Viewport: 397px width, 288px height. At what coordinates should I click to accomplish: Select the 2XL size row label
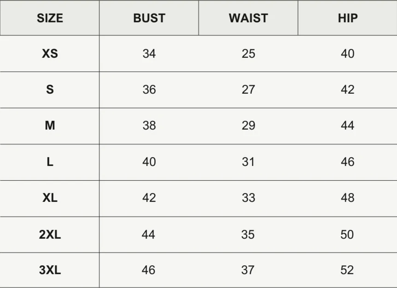click(50, 235)
